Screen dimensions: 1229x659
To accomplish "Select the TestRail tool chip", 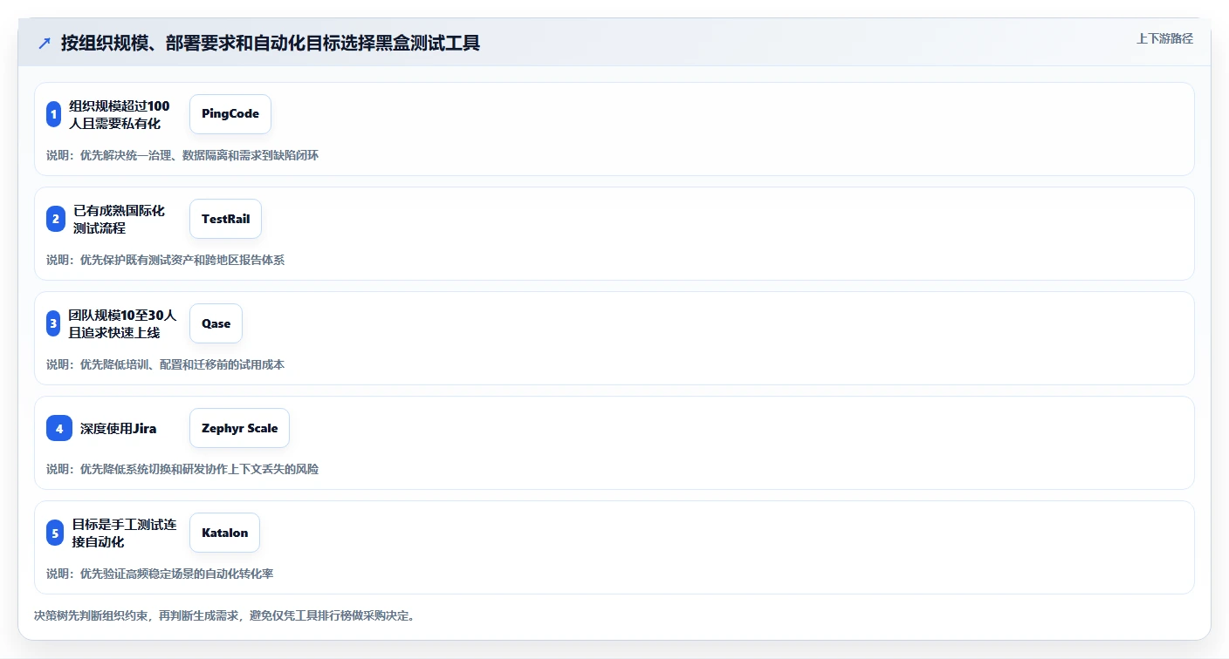I will [225, 219].
